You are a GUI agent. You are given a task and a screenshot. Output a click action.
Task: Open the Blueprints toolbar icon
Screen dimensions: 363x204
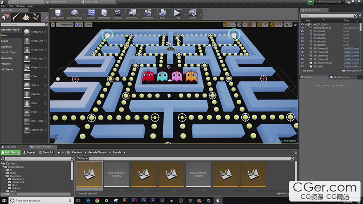(x=132, y=14)
